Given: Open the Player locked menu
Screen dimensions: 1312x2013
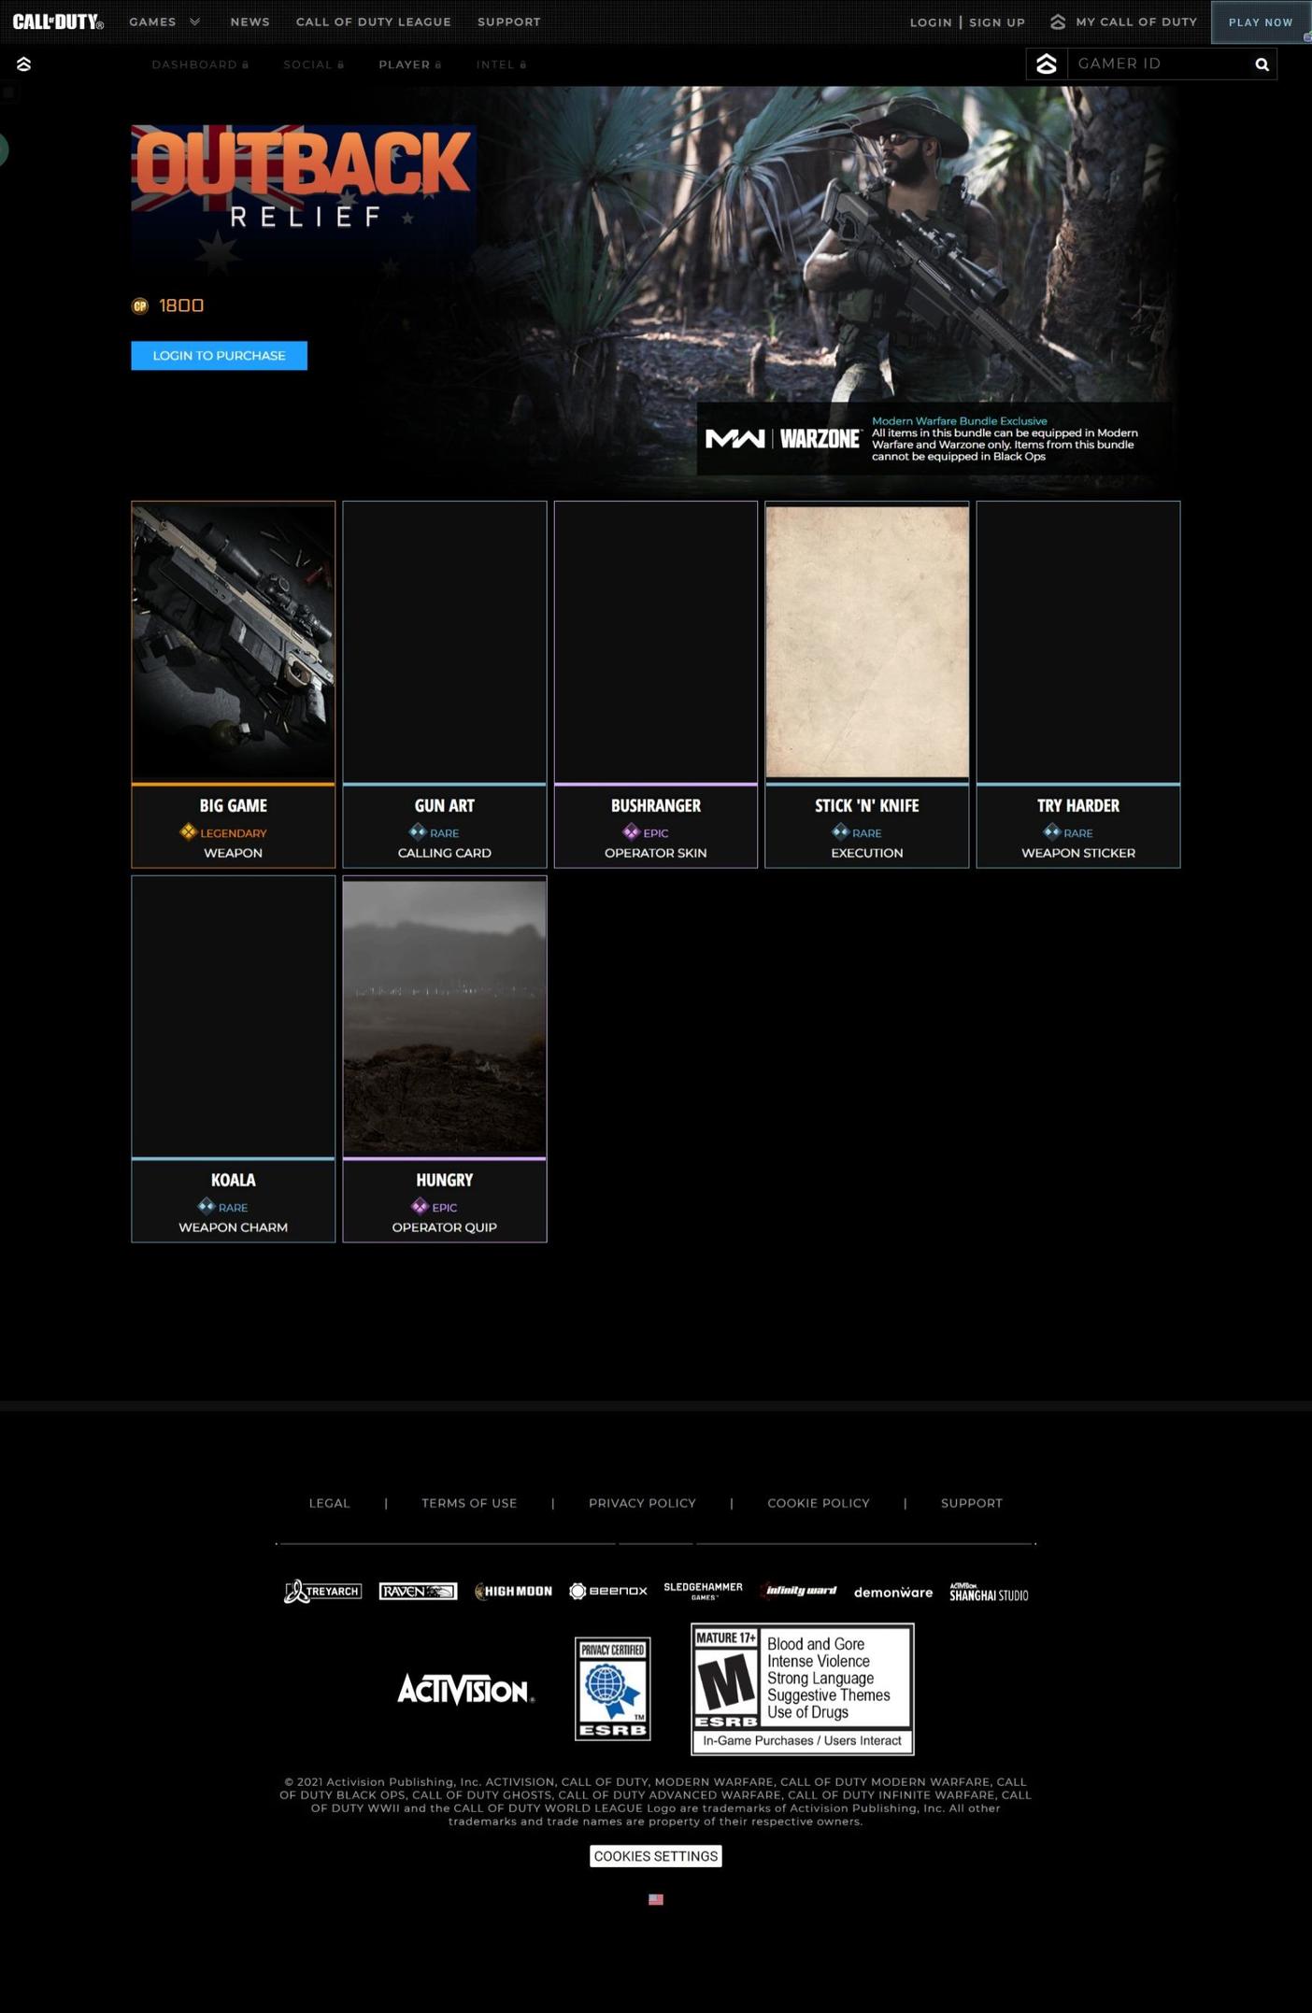Looking at the screenshot, I should click(x=409, y=64).
